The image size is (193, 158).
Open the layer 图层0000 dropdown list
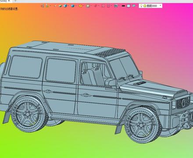[x=161, y=6]
